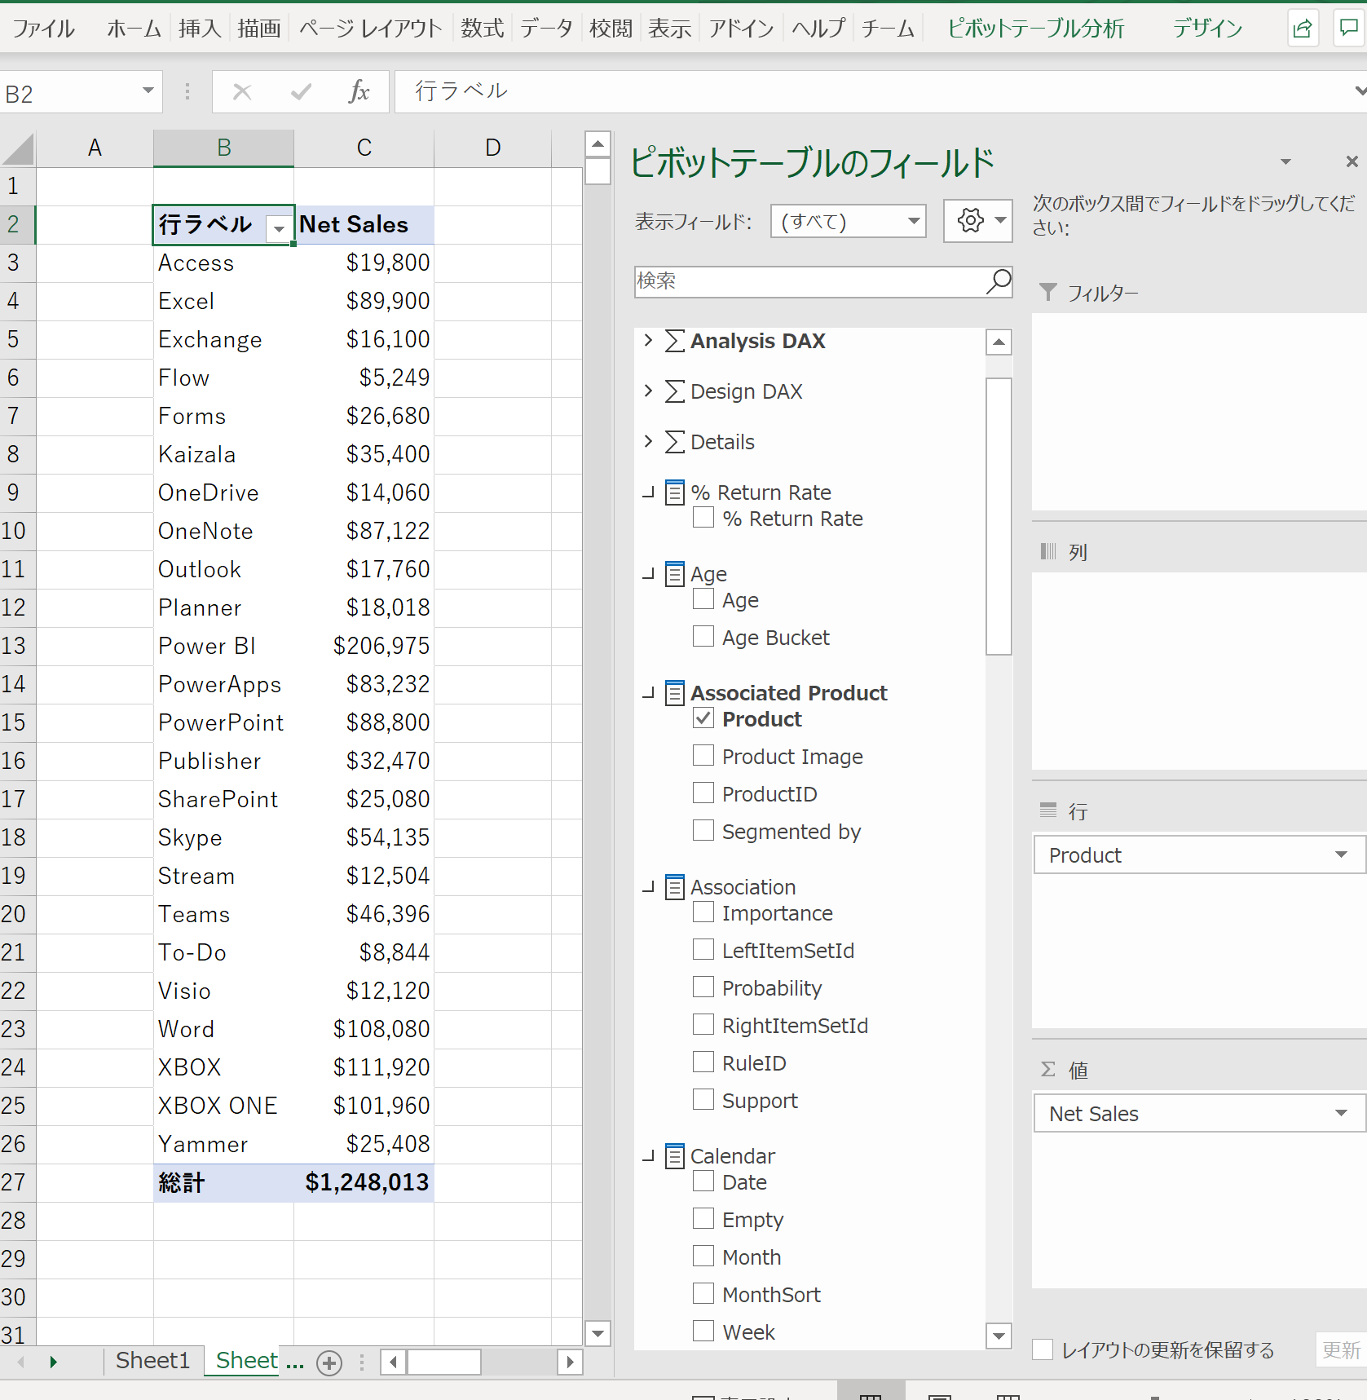Open the field pane options dropdown arrow
Image resolution: width=1367 pixels, height=1400 pixels.
pyautogui.click(x=1285, y=161)
